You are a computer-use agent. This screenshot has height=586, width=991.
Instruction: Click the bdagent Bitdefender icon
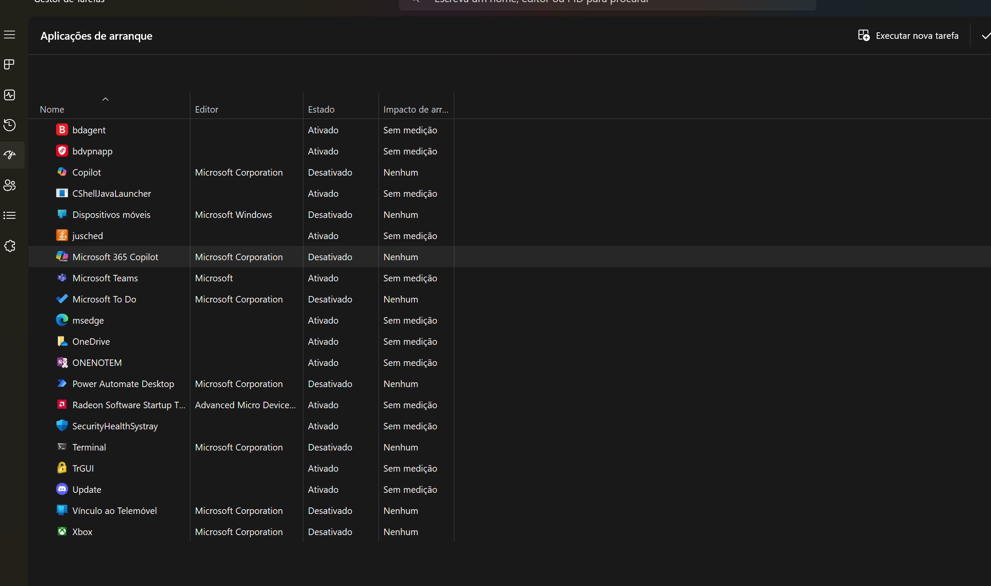(62, 129)
